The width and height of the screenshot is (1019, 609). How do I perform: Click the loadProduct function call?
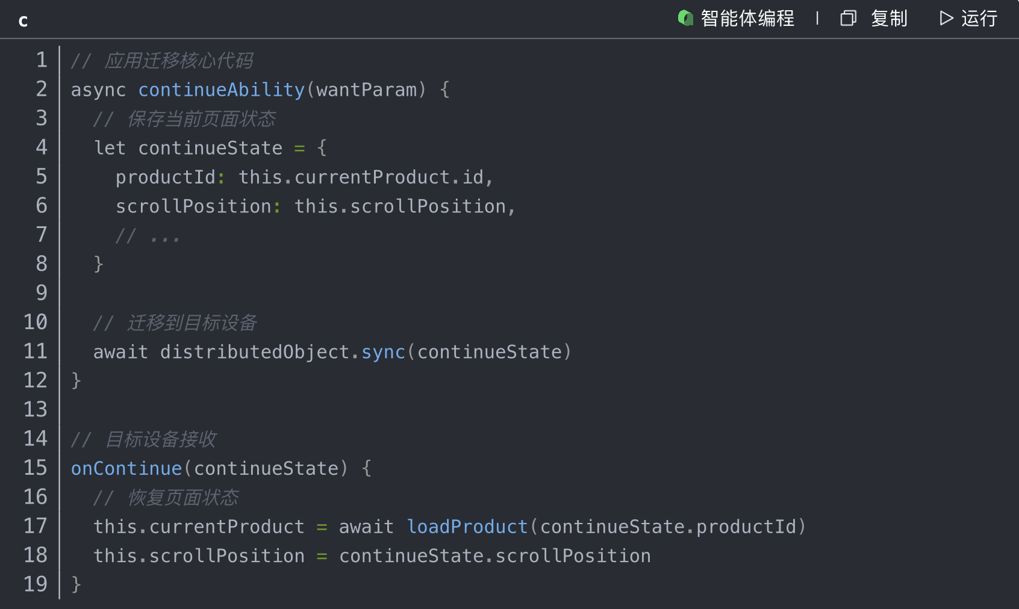(x=467, y=527)
